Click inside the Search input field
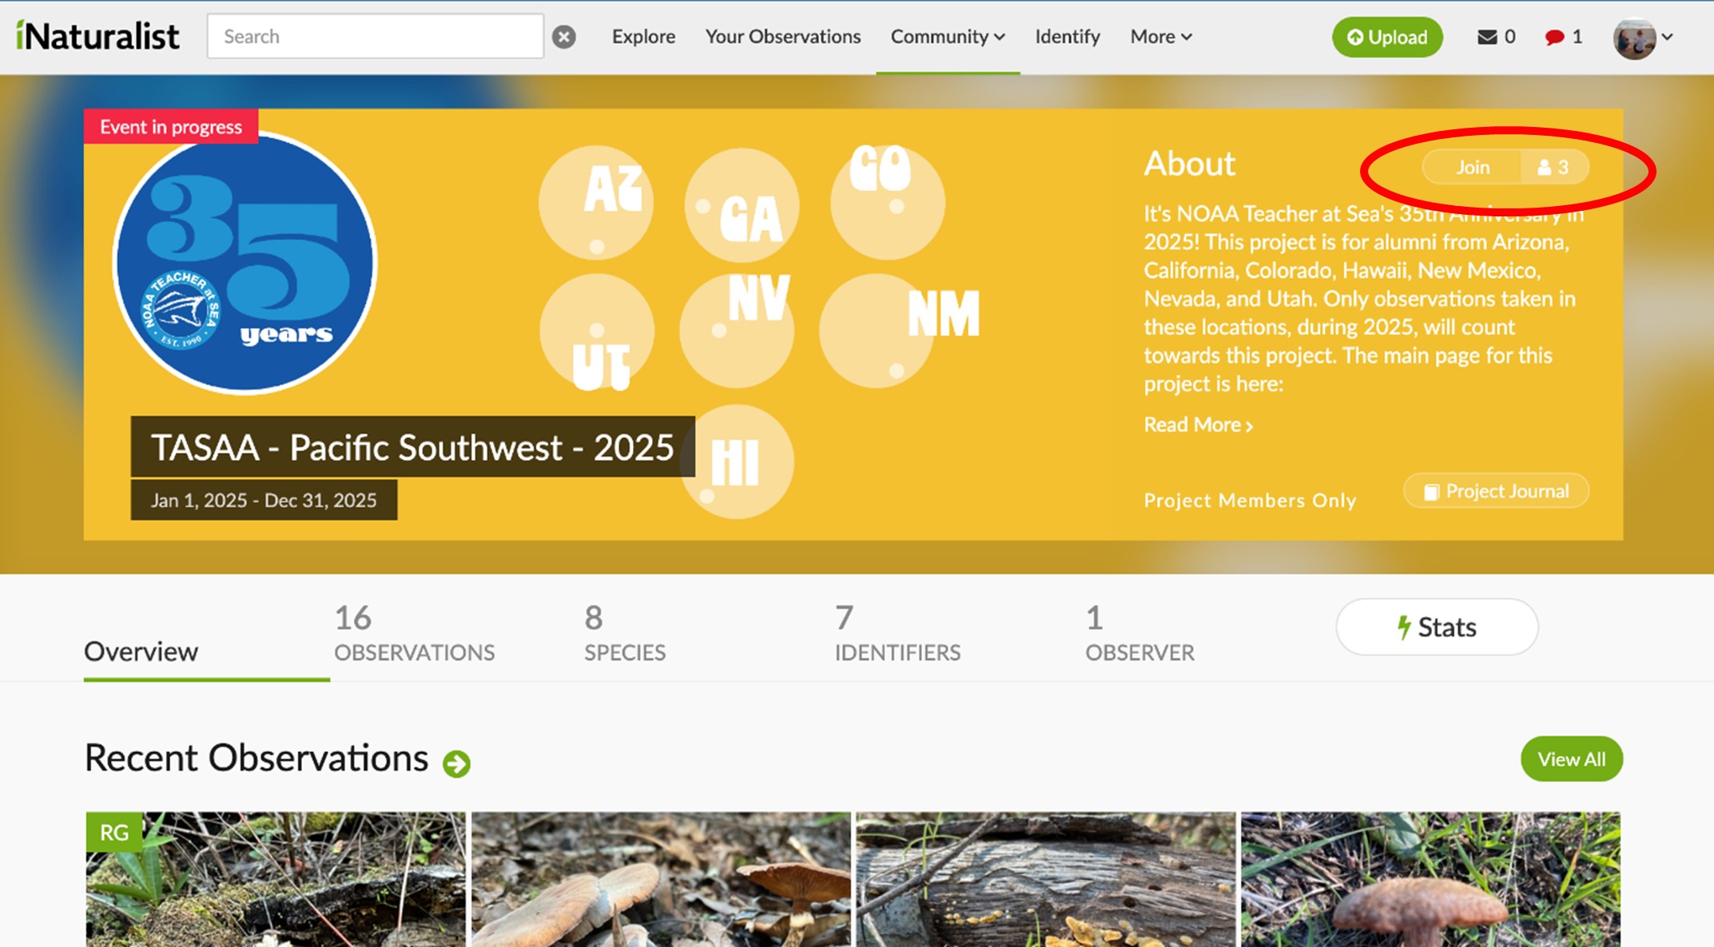Viewport: 1714px width, 947px height. (x=375, y=36)
